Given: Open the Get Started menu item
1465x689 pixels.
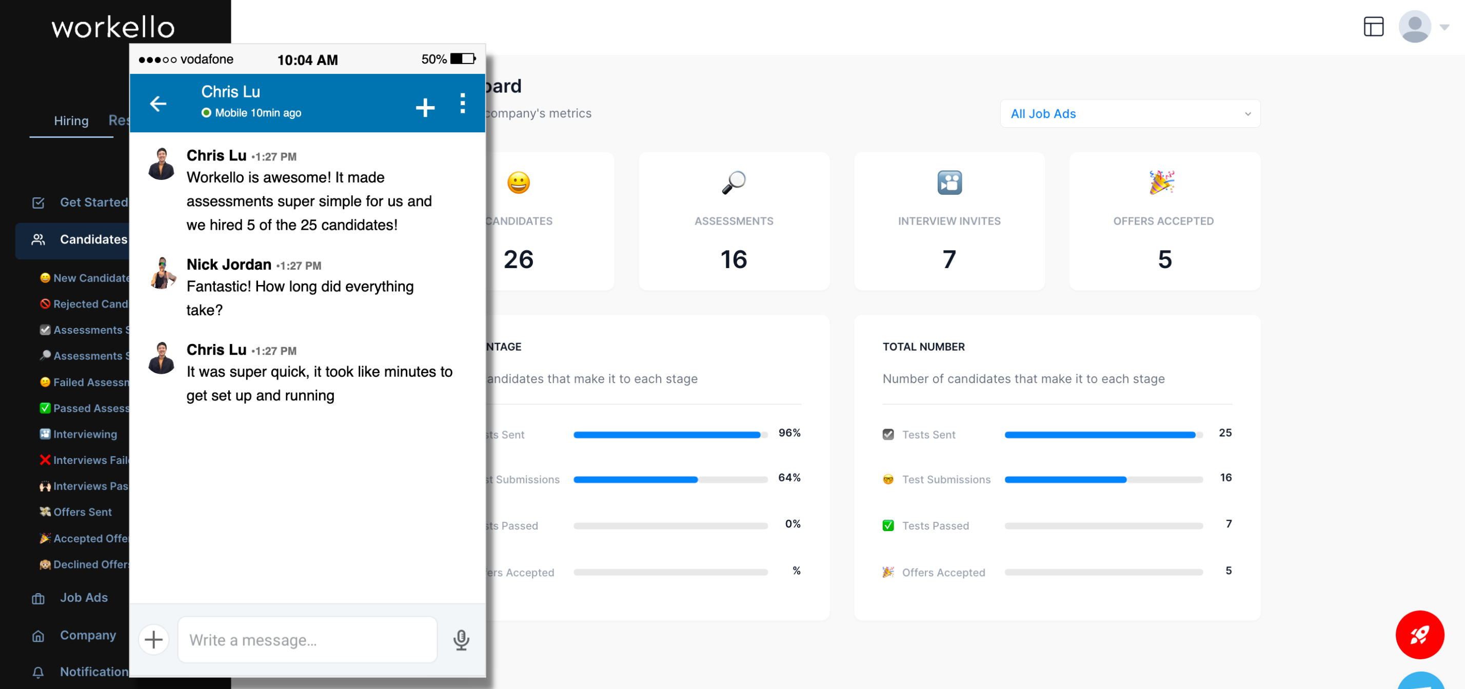Looking at the screenshot, I should pyautogui.click(x=94, y=202).
